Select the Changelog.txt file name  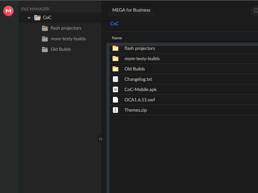[138, 79]
